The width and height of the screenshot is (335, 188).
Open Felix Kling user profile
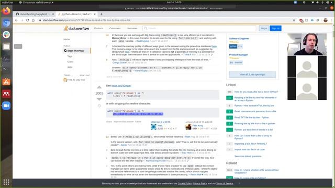click(198, 126)
